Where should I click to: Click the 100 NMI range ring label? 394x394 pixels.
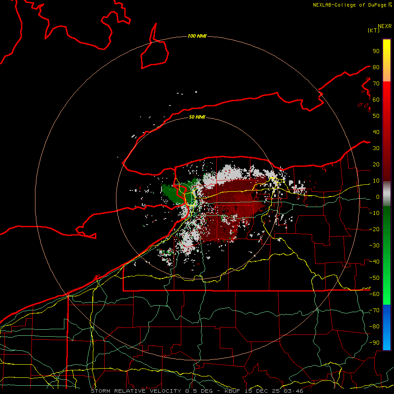197,36
